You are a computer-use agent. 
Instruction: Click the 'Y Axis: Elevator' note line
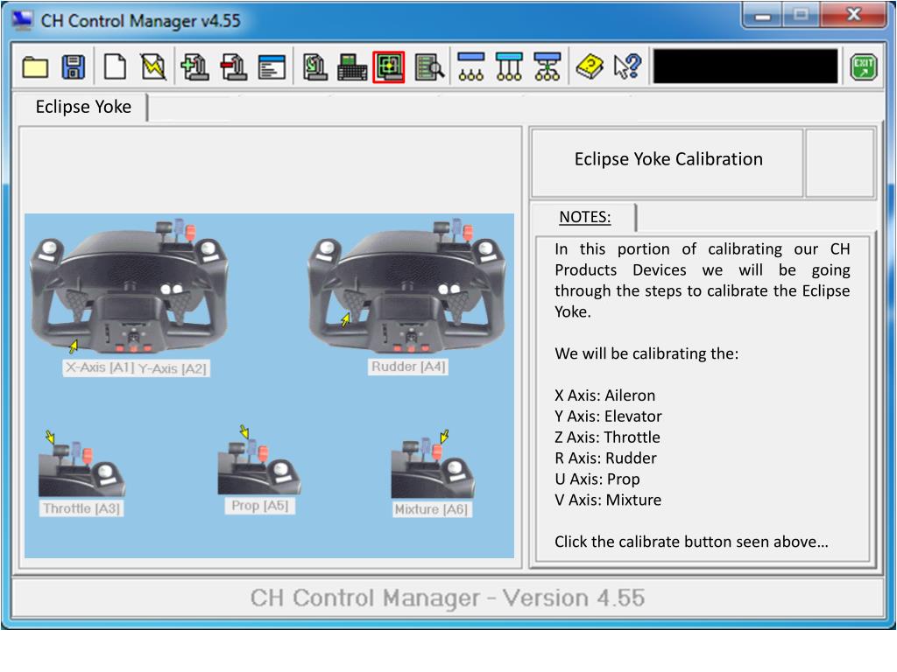pos(608,416)
